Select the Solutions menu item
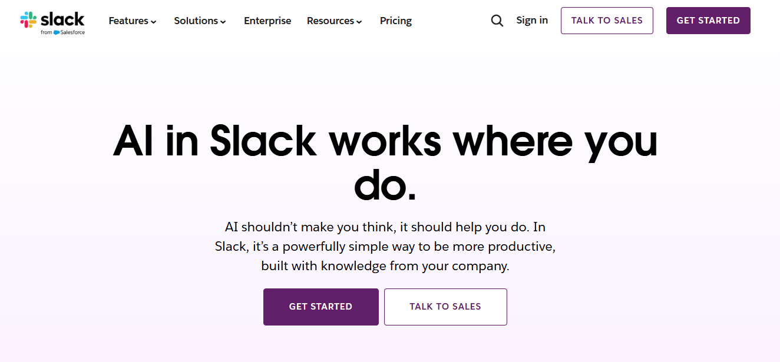 click(x=196, y=21)
